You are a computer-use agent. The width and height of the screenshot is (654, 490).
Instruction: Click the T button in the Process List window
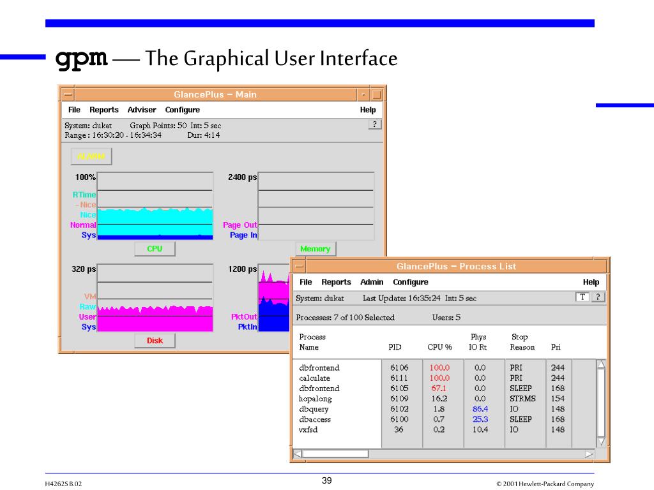point(582,297)
